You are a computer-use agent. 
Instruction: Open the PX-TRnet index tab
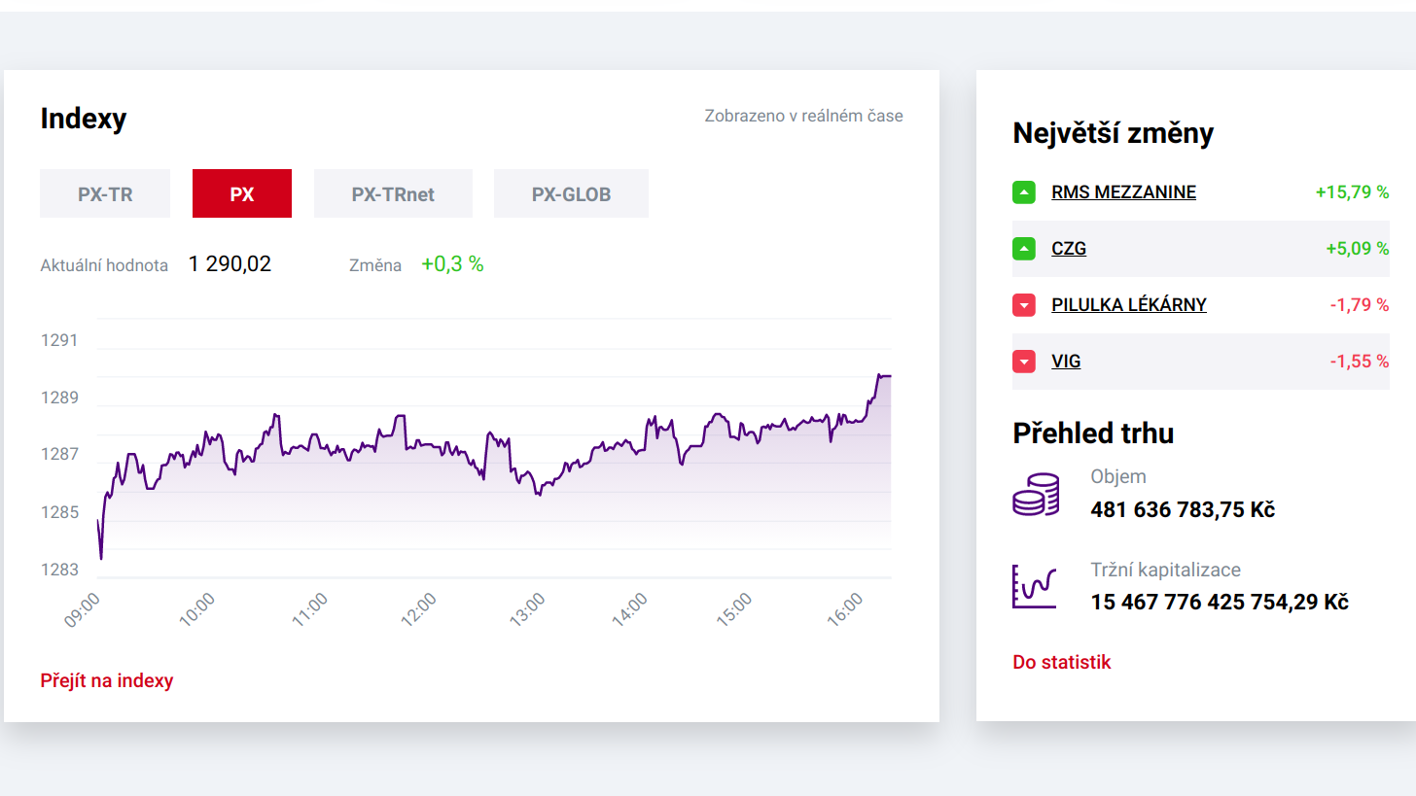pyautogui.click(x=393, y=193)
